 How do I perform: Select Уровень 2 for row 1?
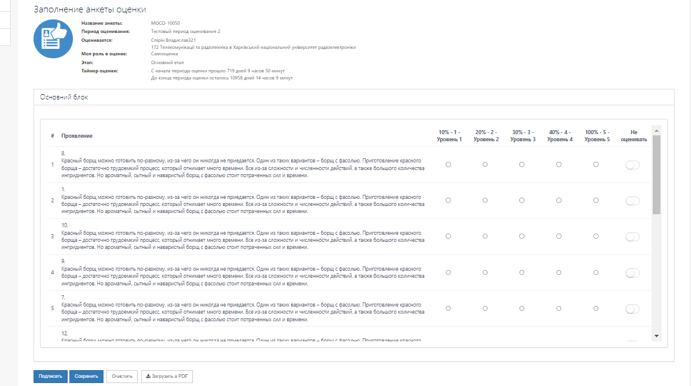click(x=485, y=165)
